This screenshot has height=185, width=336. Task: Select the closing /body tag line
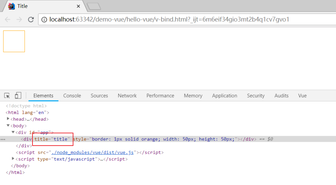coord(20,166)
